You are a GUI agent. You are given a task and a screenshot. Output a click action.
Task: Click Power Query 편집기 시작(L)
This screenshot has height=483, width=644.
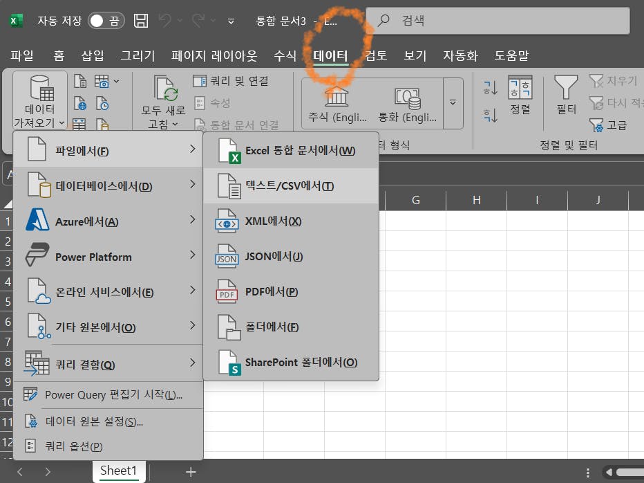tap(108, 394)
